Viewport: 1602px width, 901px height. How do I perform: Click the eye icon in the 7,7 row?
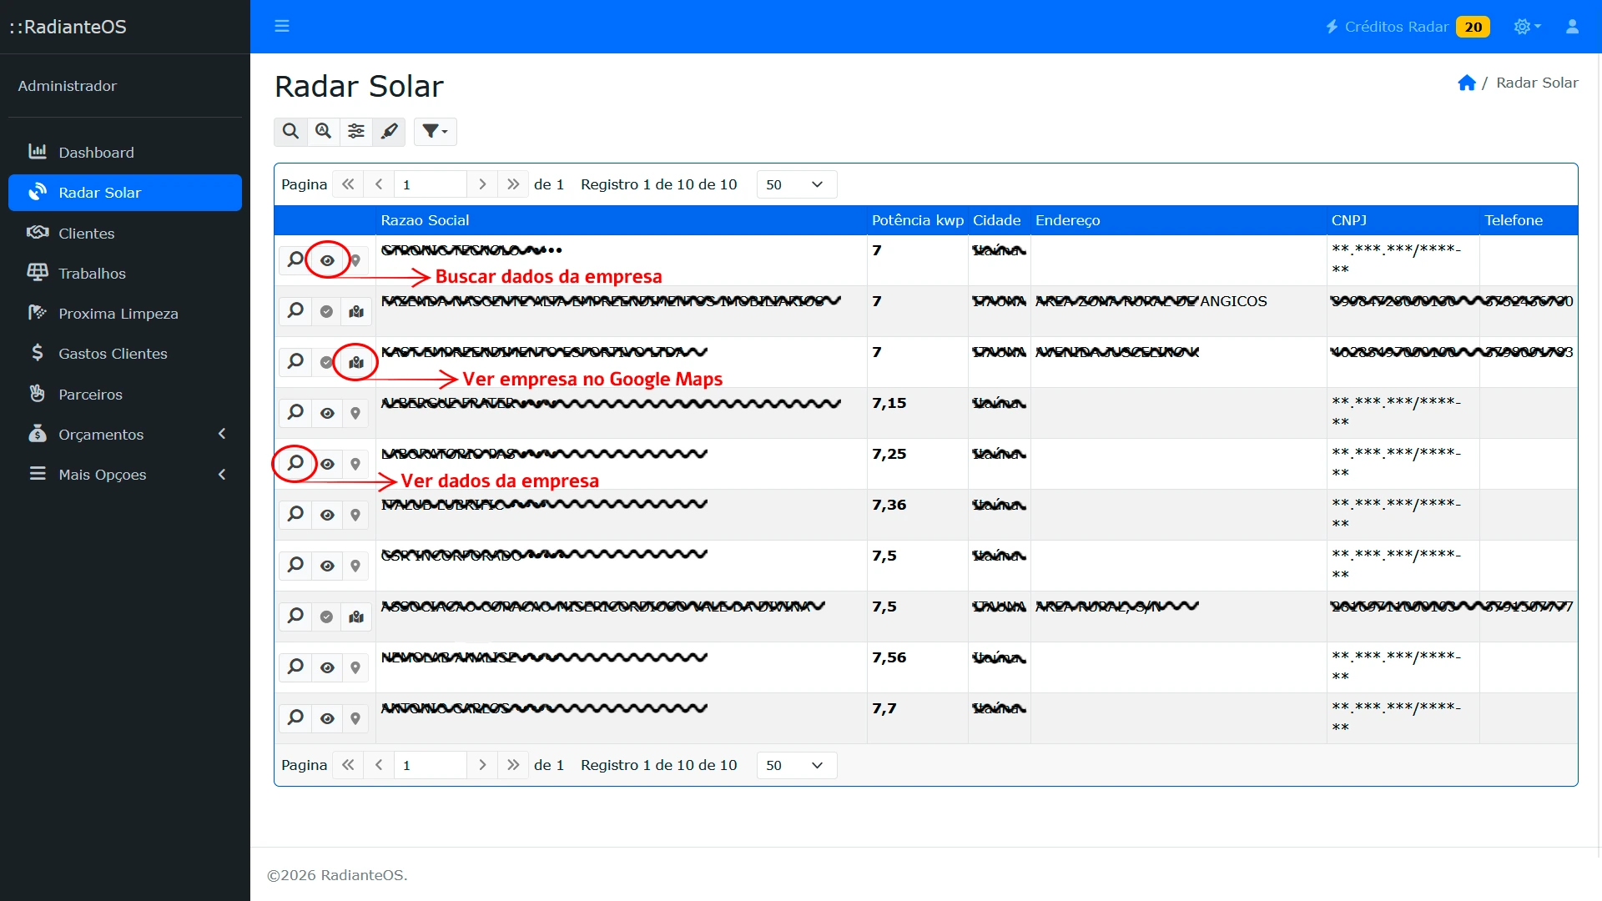(x=327, y=718)
